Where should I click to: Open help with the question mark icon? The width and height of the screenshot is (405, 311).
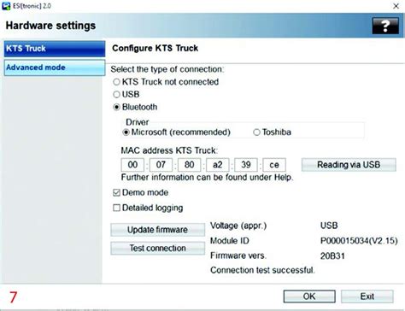[385, 26]
